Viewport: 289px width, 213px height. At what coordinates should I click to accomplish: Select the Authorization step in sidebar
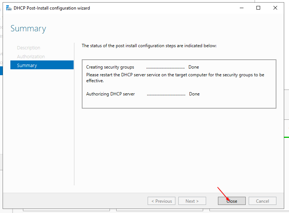31,56
